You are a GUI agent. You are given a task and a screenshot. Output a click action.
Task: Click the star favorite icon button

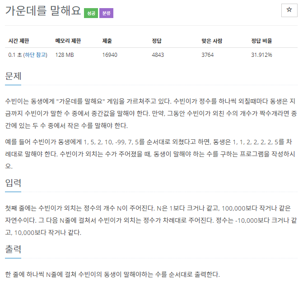[289, 10]
